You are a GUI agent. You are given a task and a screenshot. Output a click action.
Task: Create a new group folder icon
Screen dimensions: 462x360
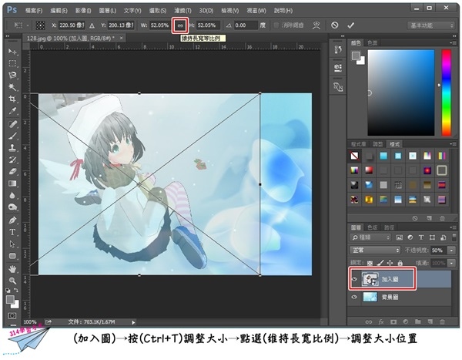418,321
